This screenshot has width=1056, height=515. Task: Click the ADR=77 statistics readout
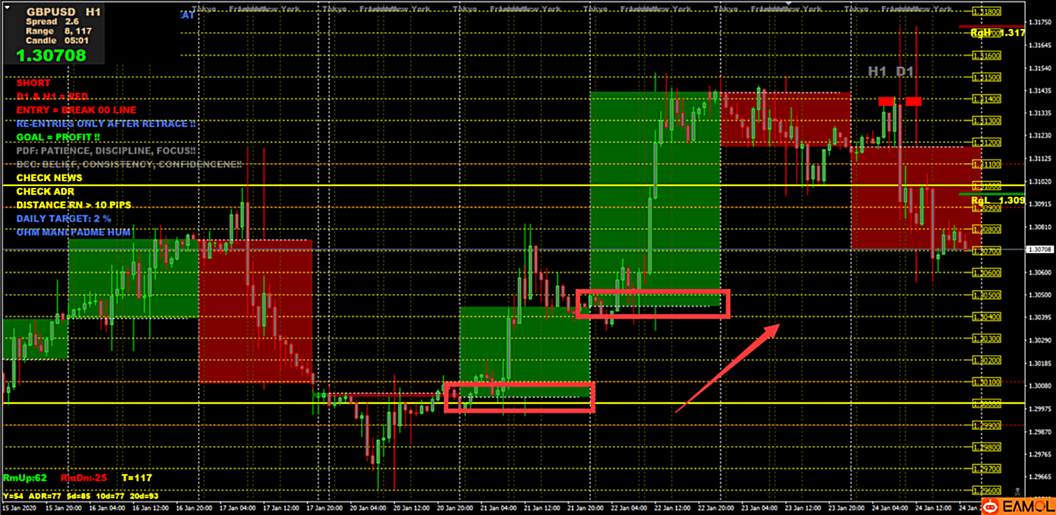pyautogui.click(x=41, y=496)
